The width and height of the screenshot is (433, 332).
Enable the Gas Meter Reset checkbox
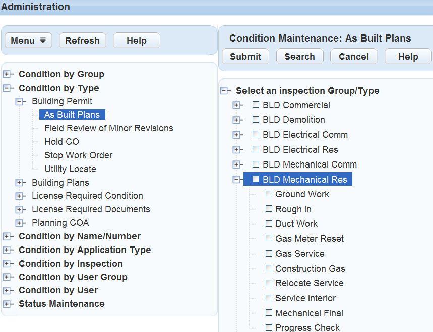click(x=269, y=239)
